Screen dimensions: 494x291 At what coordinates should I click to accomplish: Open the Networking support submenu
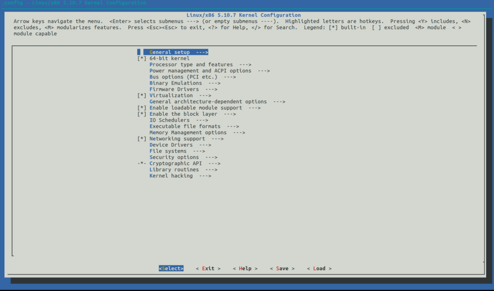pyautogui.click(x=187, y=139)
